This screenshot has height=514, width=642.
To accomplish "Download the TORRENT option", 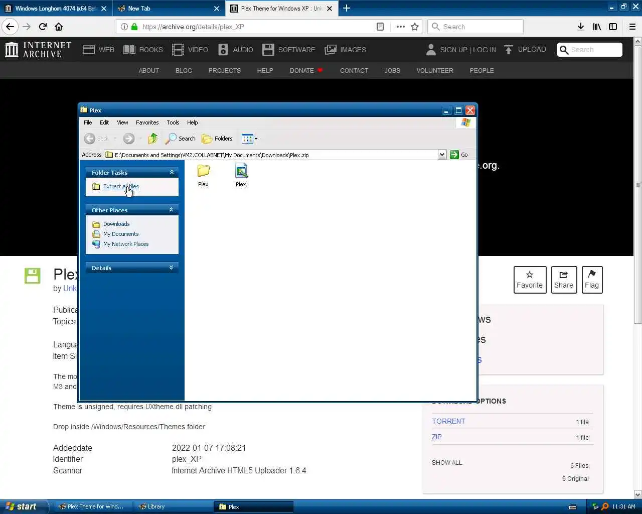I will (448, 421).
